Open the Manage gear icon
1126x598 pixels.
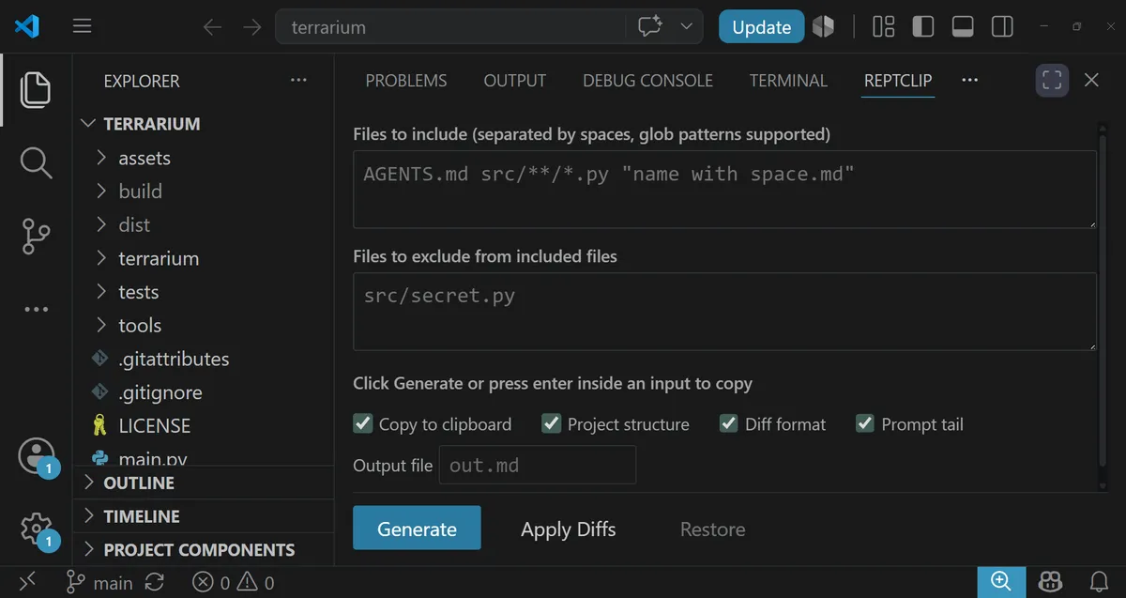(38, 530)
